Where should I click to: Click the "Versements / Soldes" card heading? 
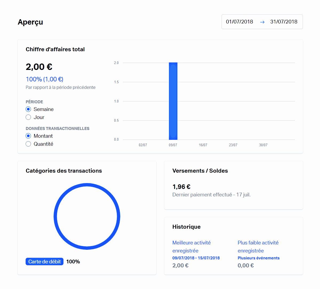pyautogui.click(x=200, y=171)
